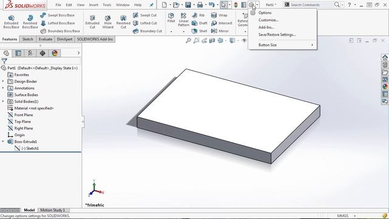Expand the Solid Bodies(1) folder

click(x=3, y=102)
